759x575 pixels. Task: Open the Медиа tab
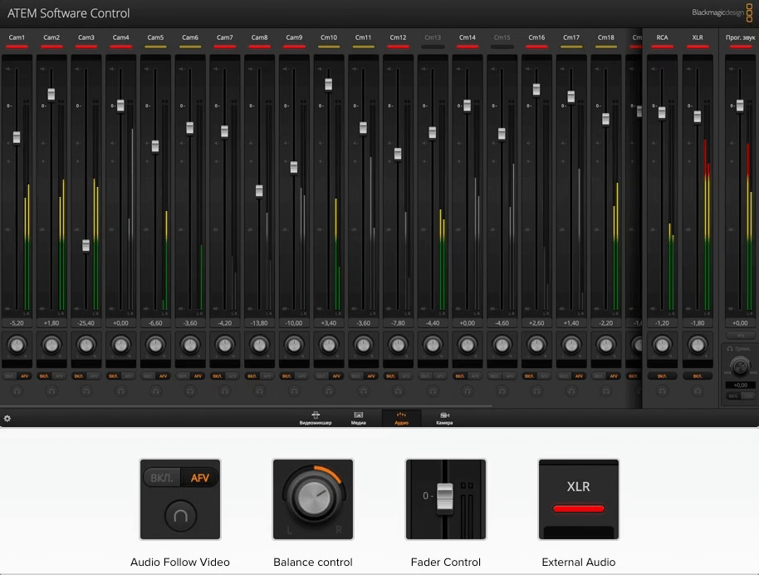click(x=359, y=418)
